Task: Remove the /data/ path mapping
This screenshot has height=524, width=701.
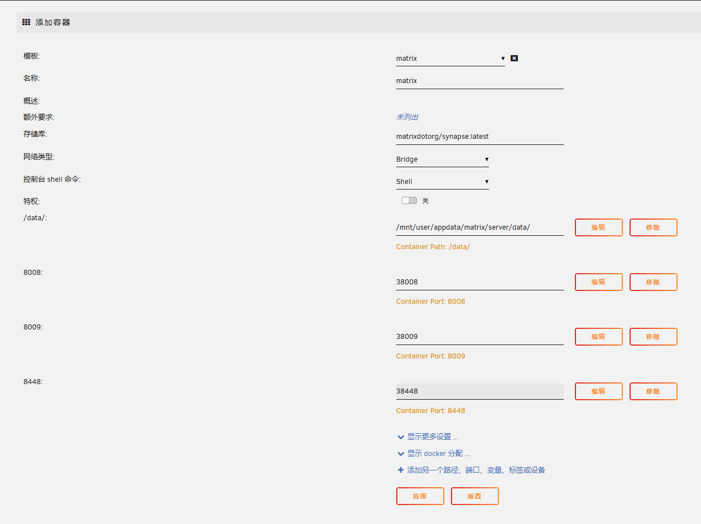Action: 653,227
